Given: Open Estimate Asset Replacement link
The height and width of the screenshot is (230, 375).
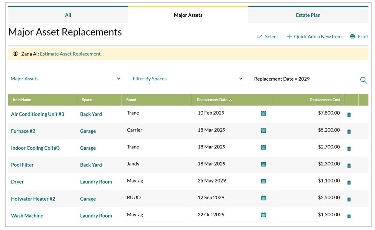Looking at the screenshot, I should pyautogui.click(x=70, y=54).
